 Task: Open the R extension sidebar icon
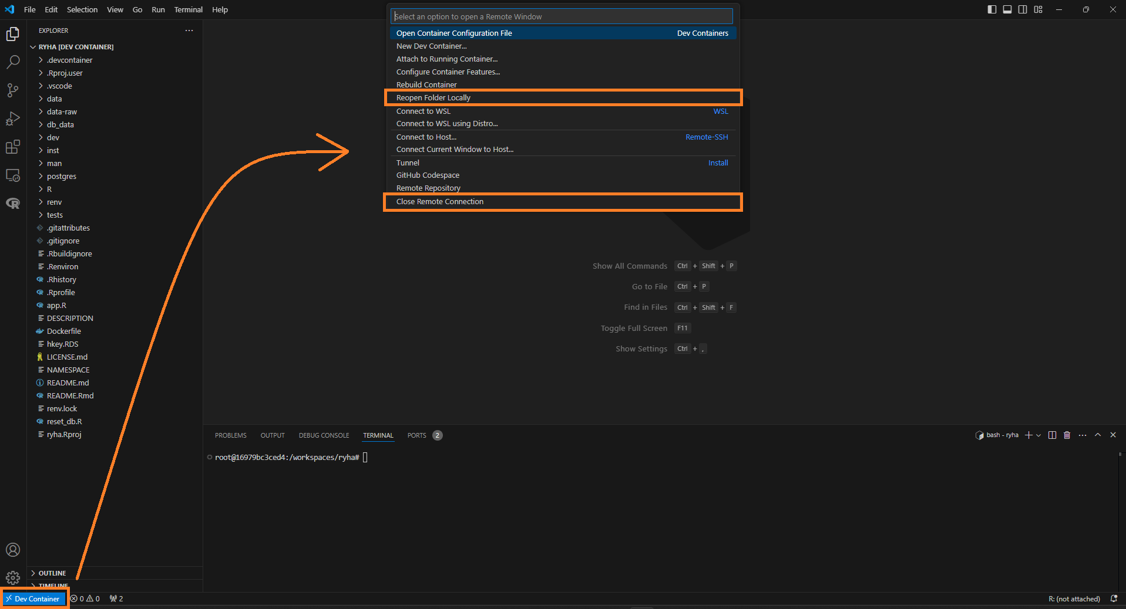pyautogui.click(x=13, y=203)
